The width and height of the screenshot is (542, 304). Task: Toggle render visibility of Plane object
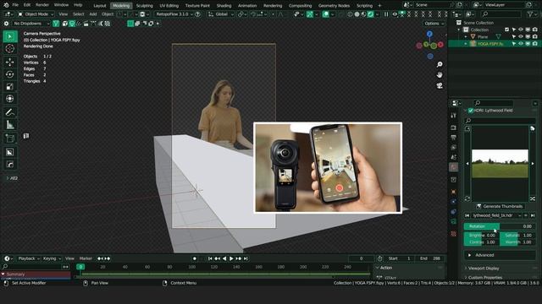pyautogui.click(x=534, y=36)
